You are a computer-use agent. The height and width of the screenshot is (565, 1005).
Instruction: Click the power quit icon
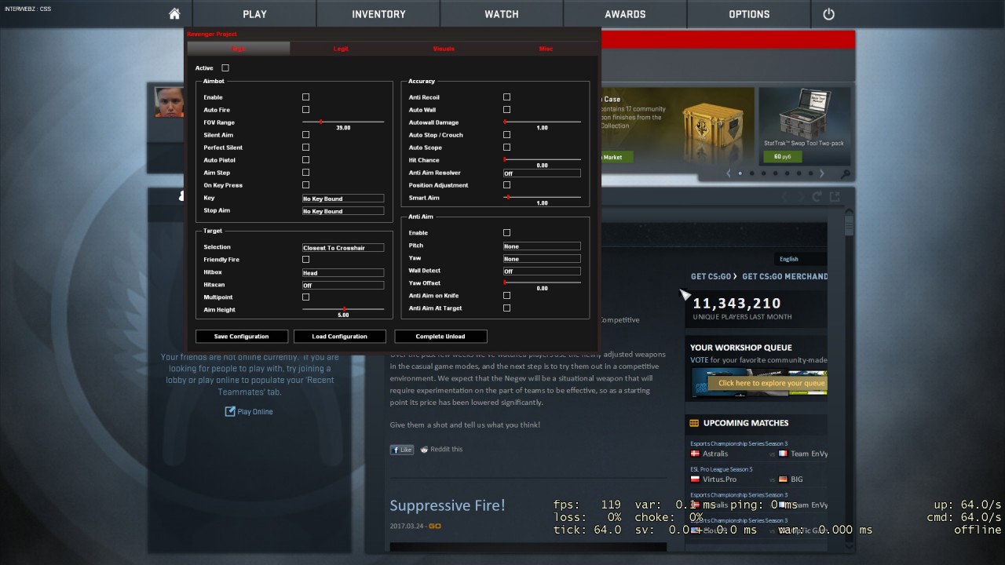(x=828, y=14)
